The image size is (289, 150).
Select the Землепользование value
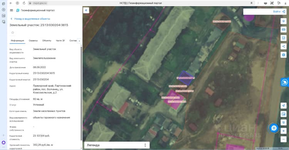coord(44,58)
